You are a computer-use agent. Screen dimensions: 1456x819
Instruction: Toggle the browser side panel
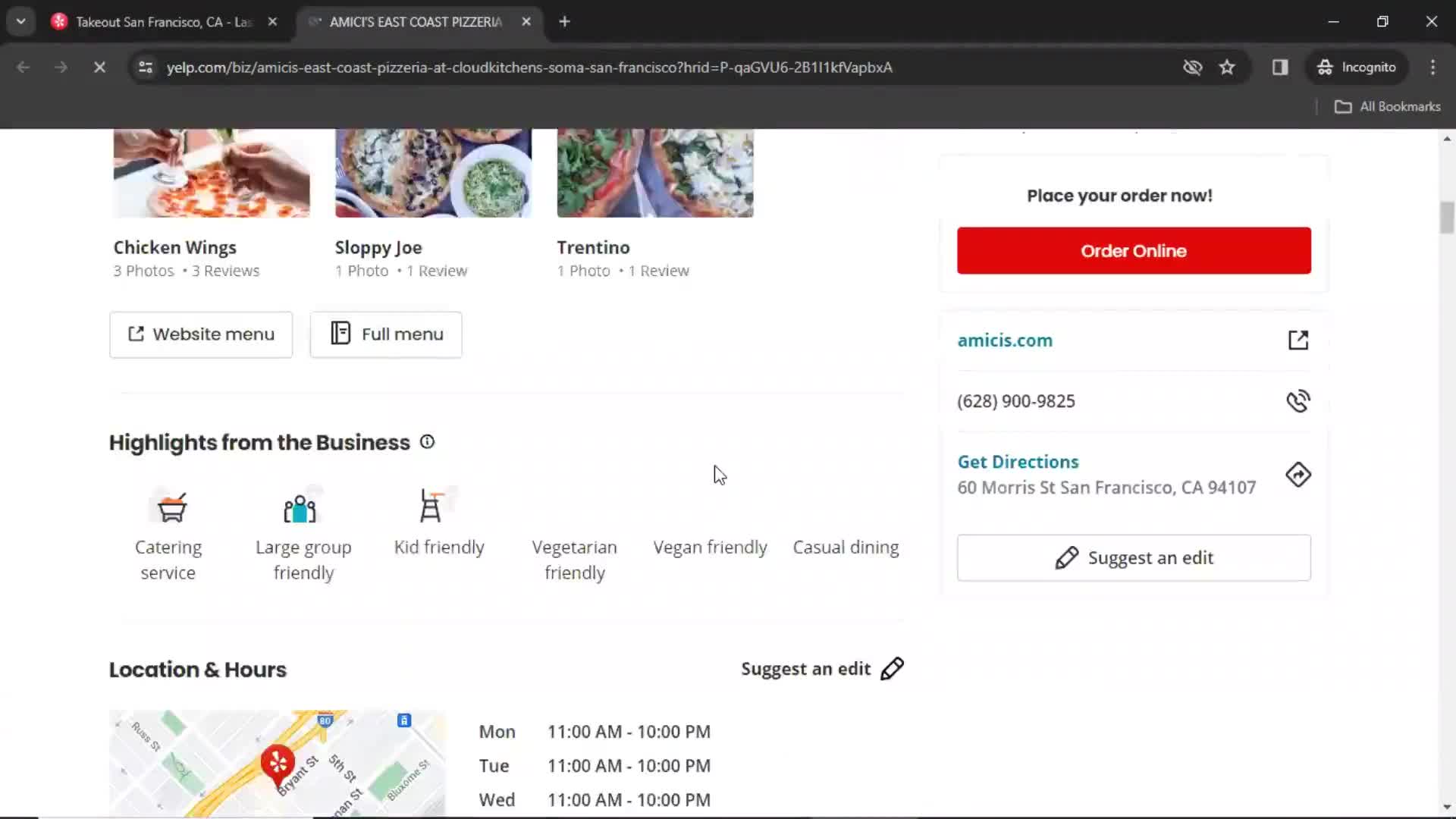(x=1280, y=67)
